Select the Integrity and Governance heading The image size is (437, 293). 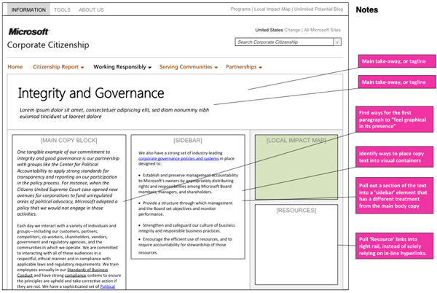click(x=91, y=93)
